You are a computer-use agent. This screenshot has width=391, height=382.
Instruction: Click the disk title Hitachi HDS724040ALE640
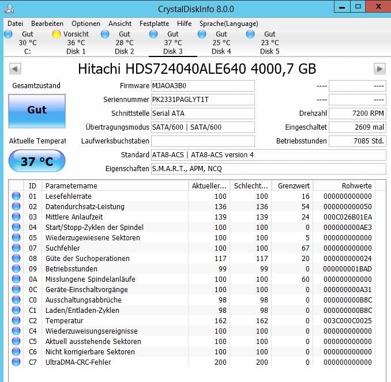[197, 69]
